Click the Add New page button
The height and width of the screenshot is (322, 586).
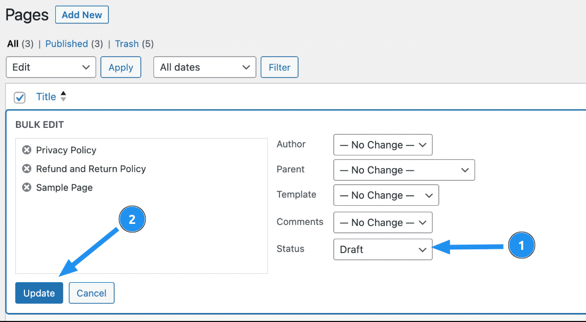pos(82,15)
